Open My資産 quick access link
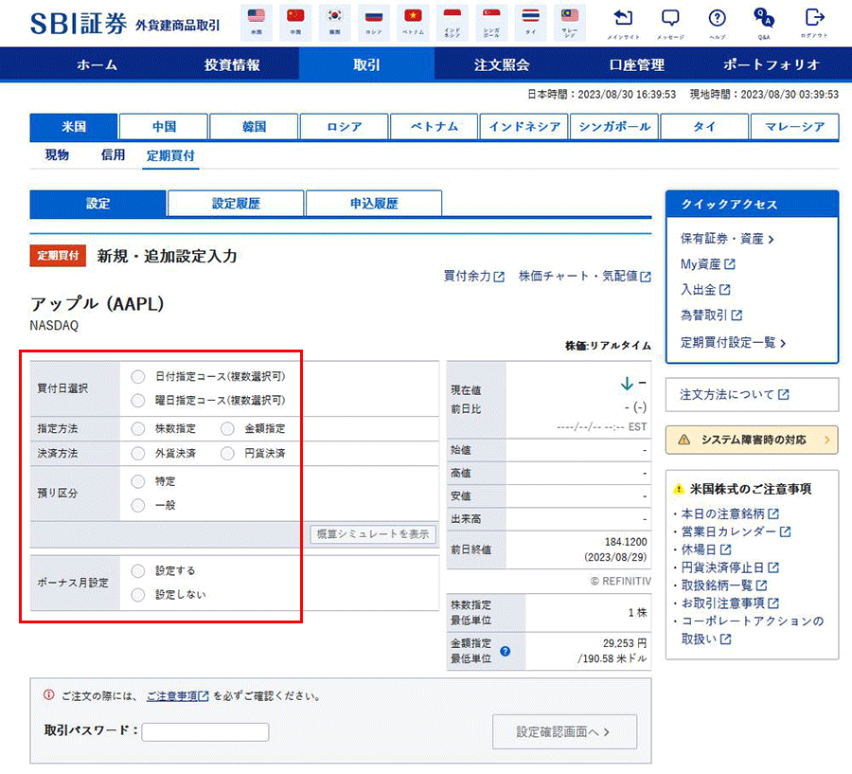852x774 pixels. coord(707,264)
